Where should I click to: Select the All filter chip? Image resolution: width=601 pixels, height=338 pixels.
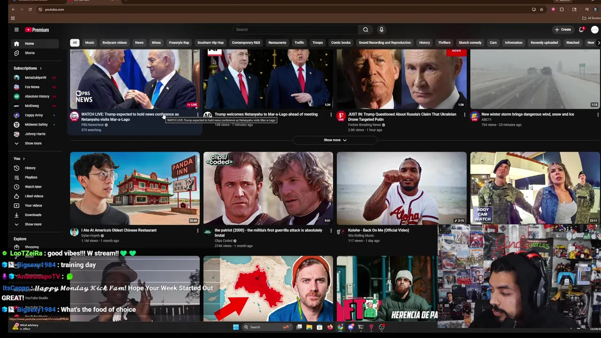tap(75, 43)
